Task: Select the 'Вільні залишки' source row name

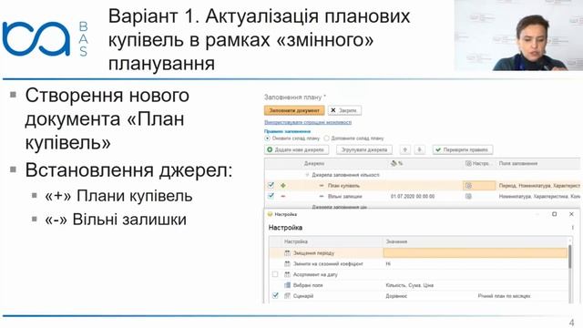Action: coord(344,196)
